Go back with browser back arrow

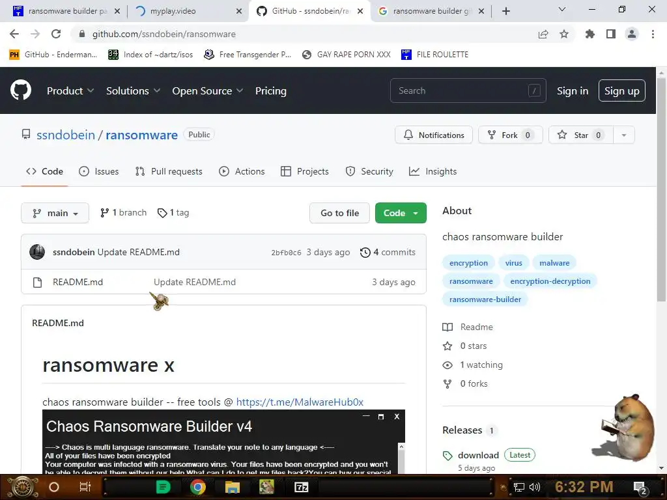(x=14, y=34)
